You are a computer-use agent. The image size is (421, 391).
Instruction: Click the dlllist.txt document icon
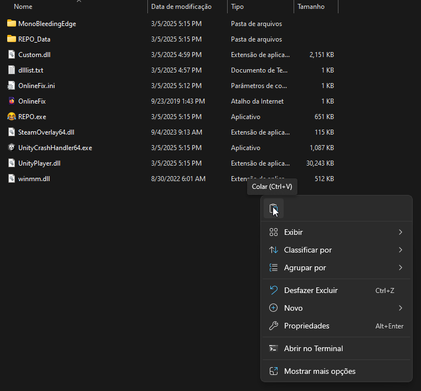(x=12, y=70)
